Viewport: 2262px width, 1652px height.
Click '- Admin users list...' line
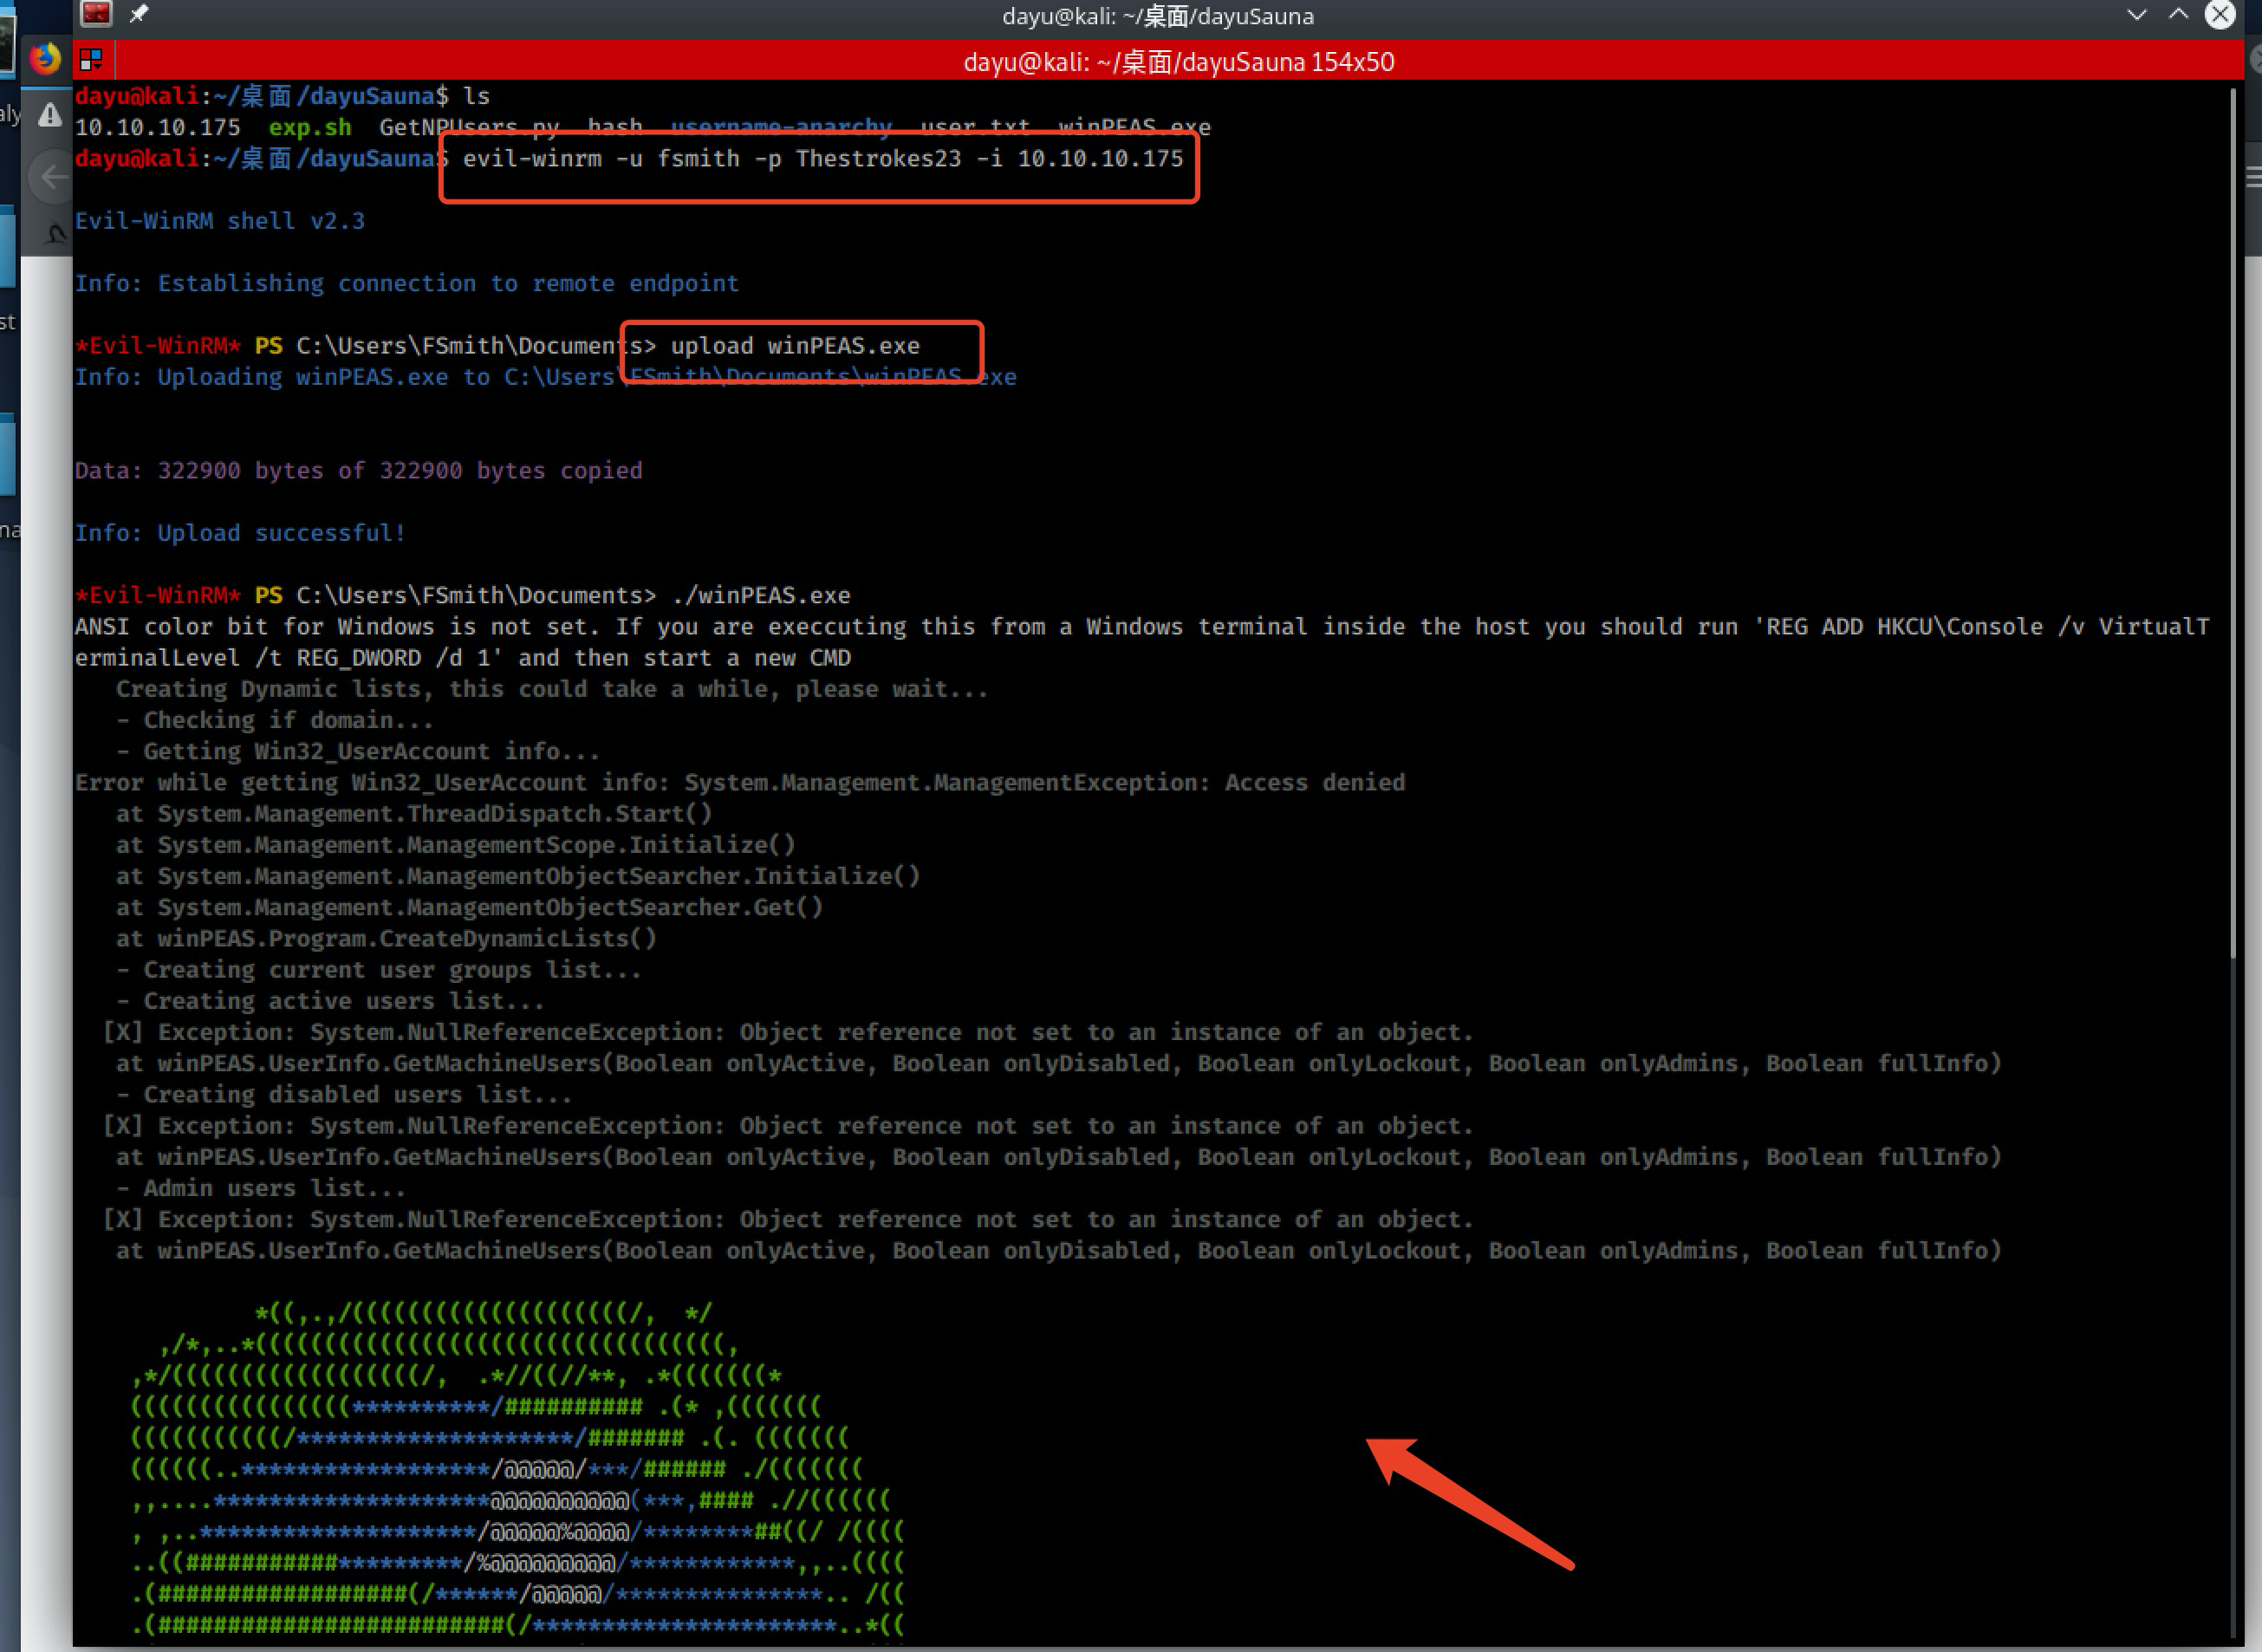pos(261,1188)
